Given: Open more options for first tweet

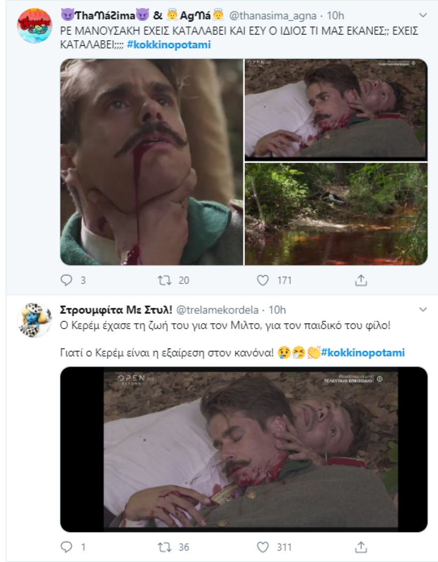Looking at the screenshot, I should tap(423, 15).
